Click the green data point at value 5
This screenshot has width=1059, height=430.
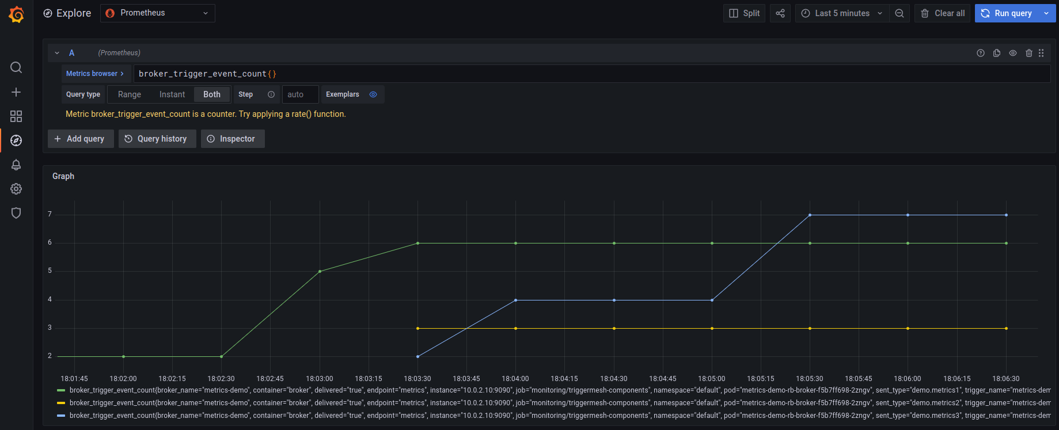(320, 271)
